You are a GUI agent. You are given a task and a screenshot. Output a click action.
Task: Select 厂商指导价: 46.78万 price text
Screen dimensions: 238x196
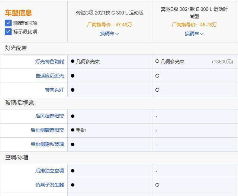click(194, 24)
